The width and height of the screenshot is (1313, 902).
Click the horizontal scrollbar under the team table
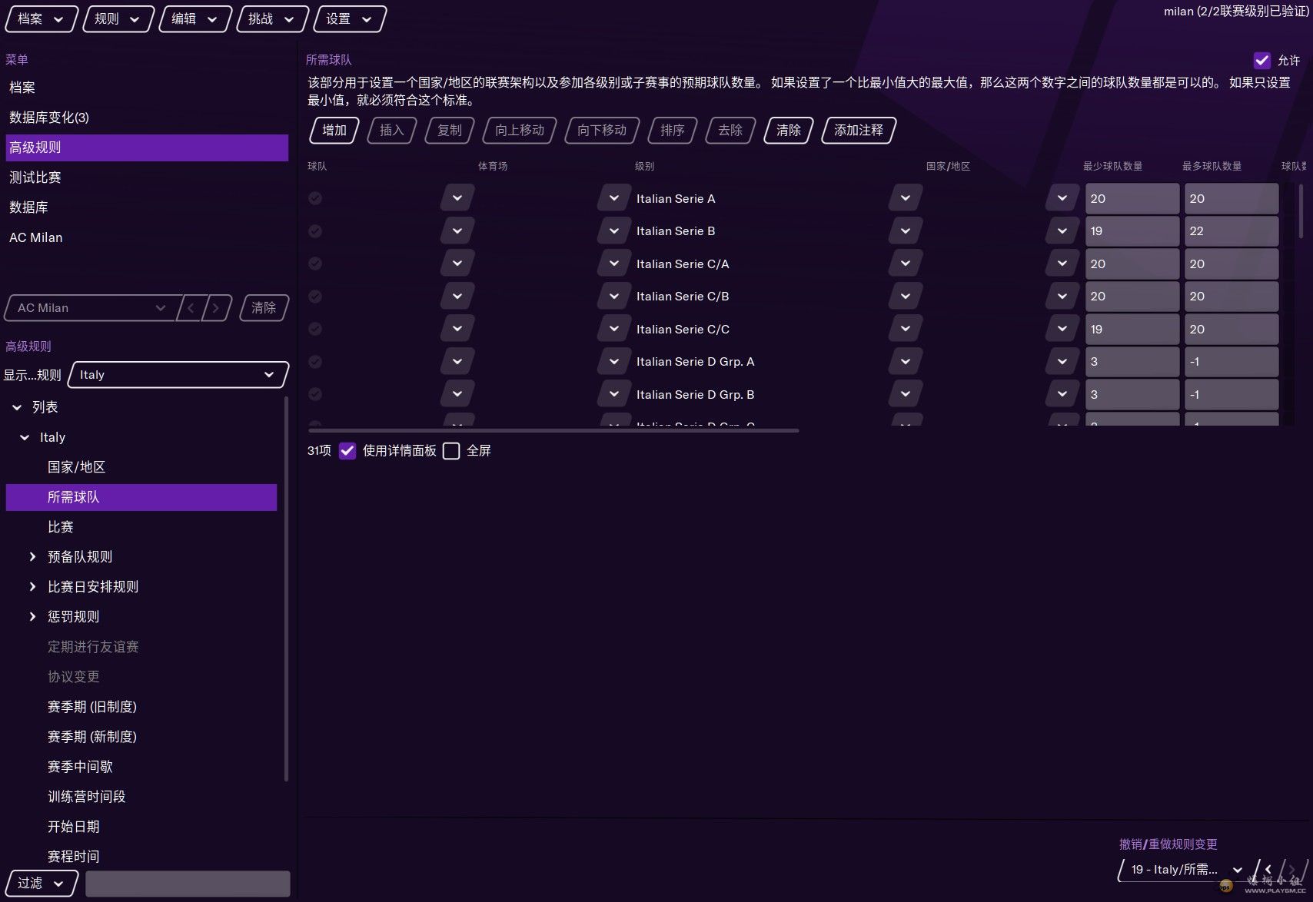click(553, 430)
